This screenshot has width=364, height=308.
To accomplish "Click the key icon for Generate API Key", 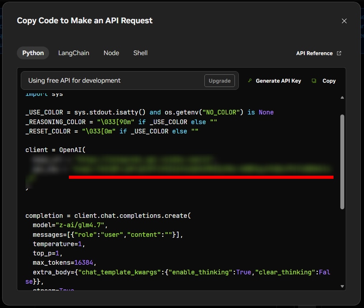I will coord(250,80).
